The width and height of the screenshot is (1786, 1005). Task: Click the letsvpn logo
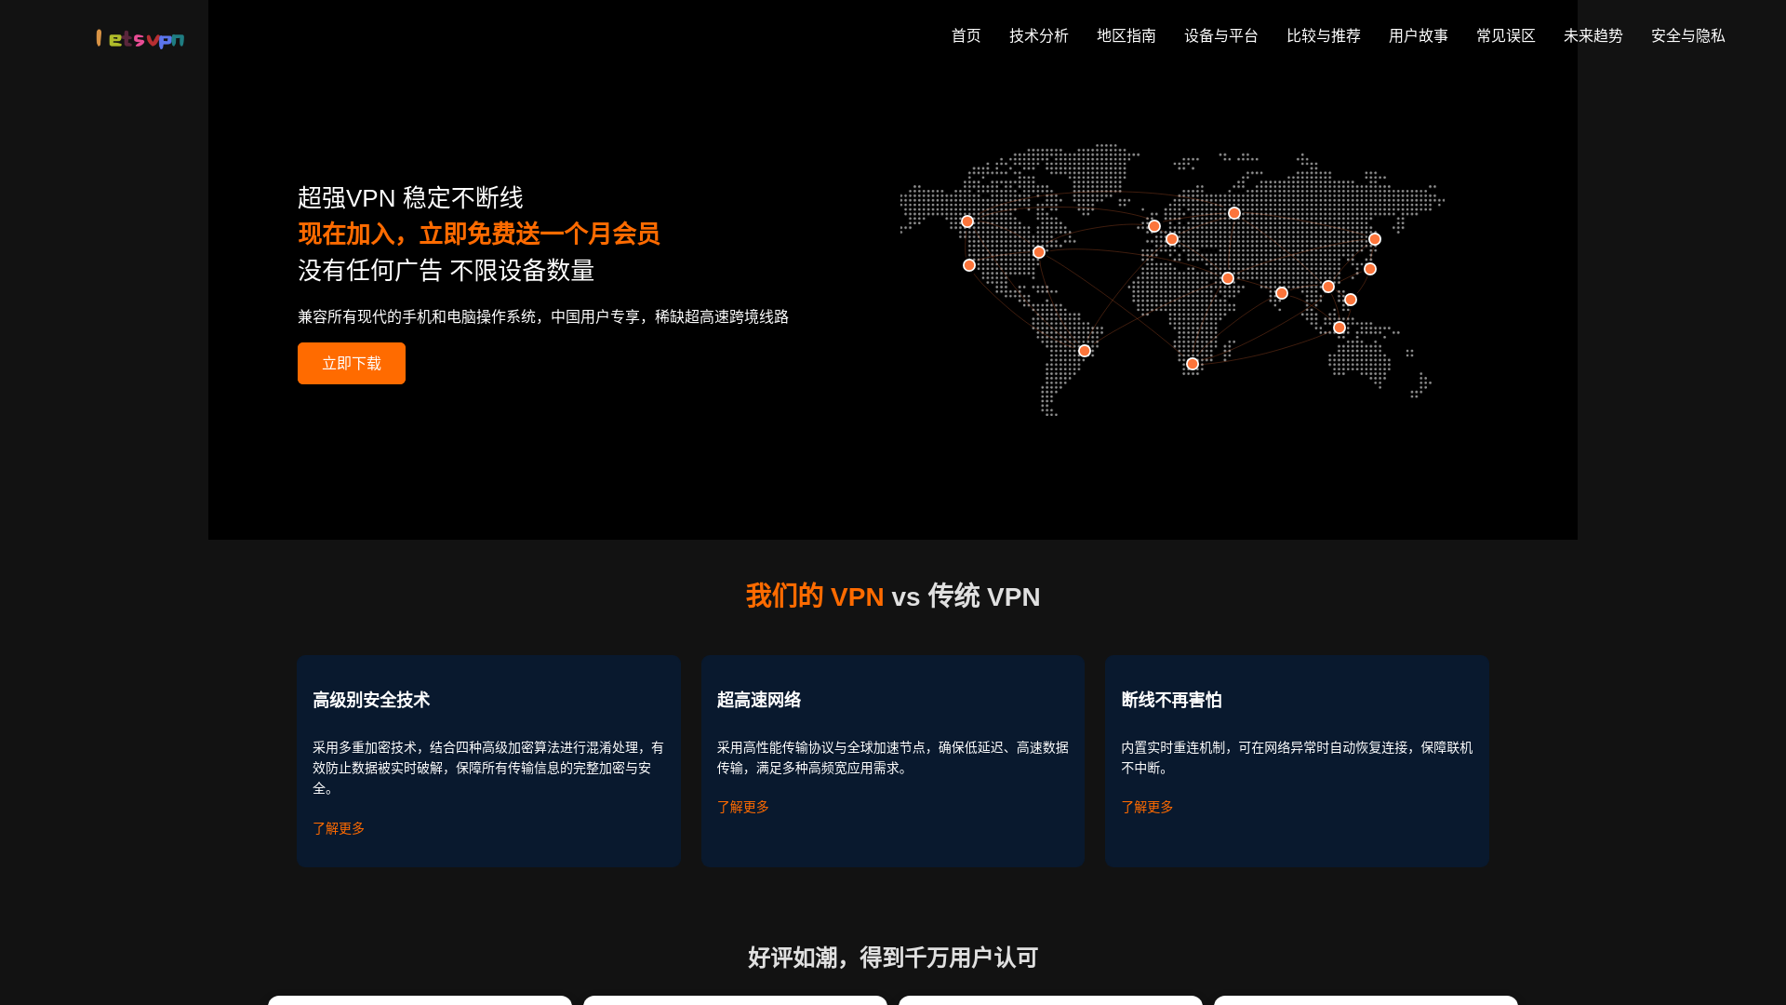pos(140,38)
